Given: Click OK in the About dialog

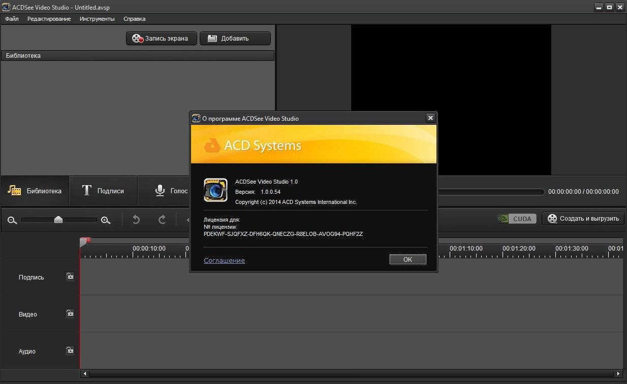Looking at the screenshot, I should click(408, 259).
